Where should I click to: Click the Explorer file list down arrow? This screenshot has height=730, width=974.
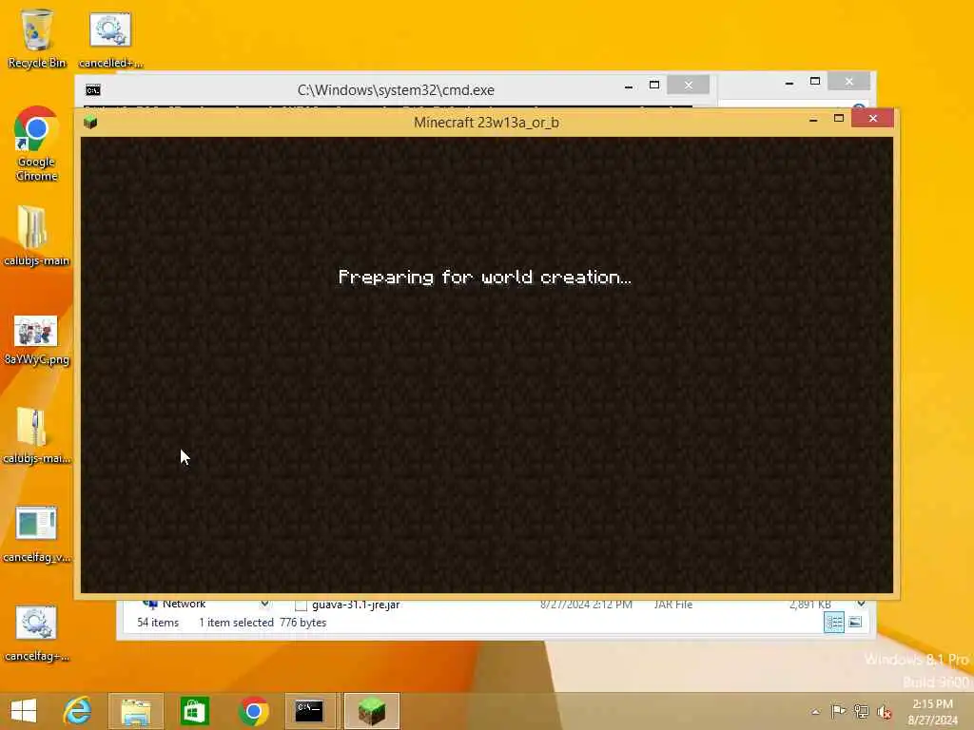[861, 604]
